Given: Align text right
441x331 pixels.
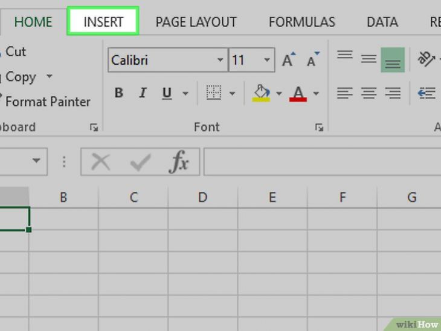Looking at the screenshot, I should pos(393,93).
